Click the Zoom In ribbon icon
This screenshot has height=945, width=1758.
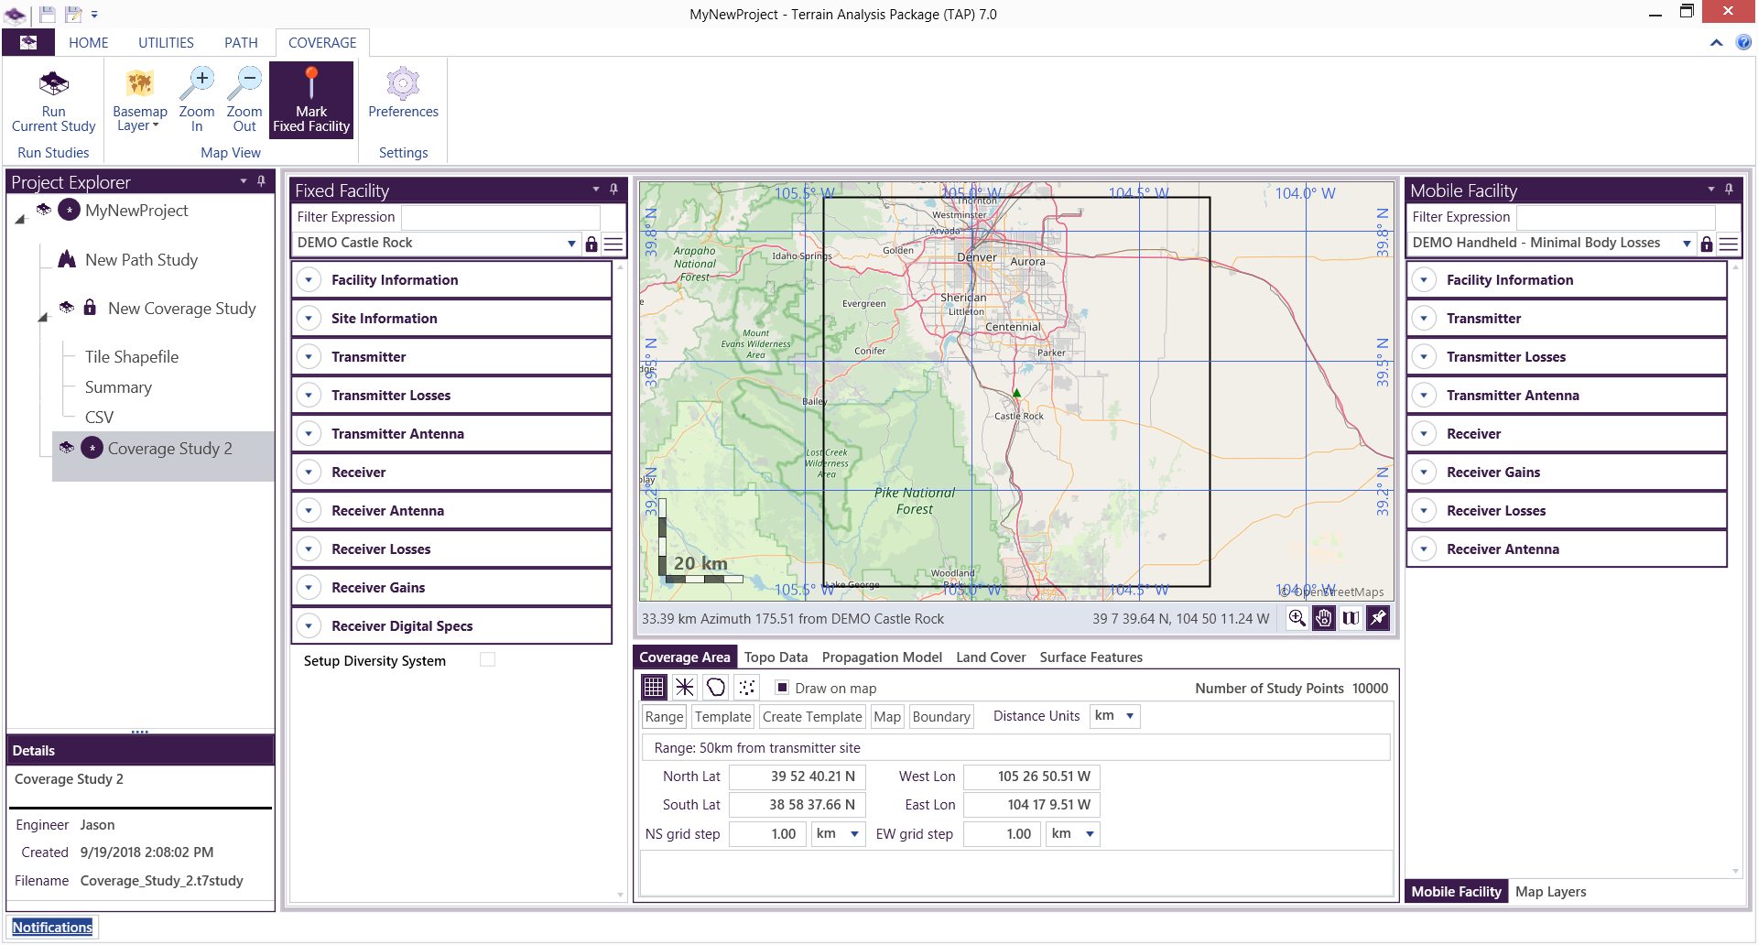click(197, 99)
